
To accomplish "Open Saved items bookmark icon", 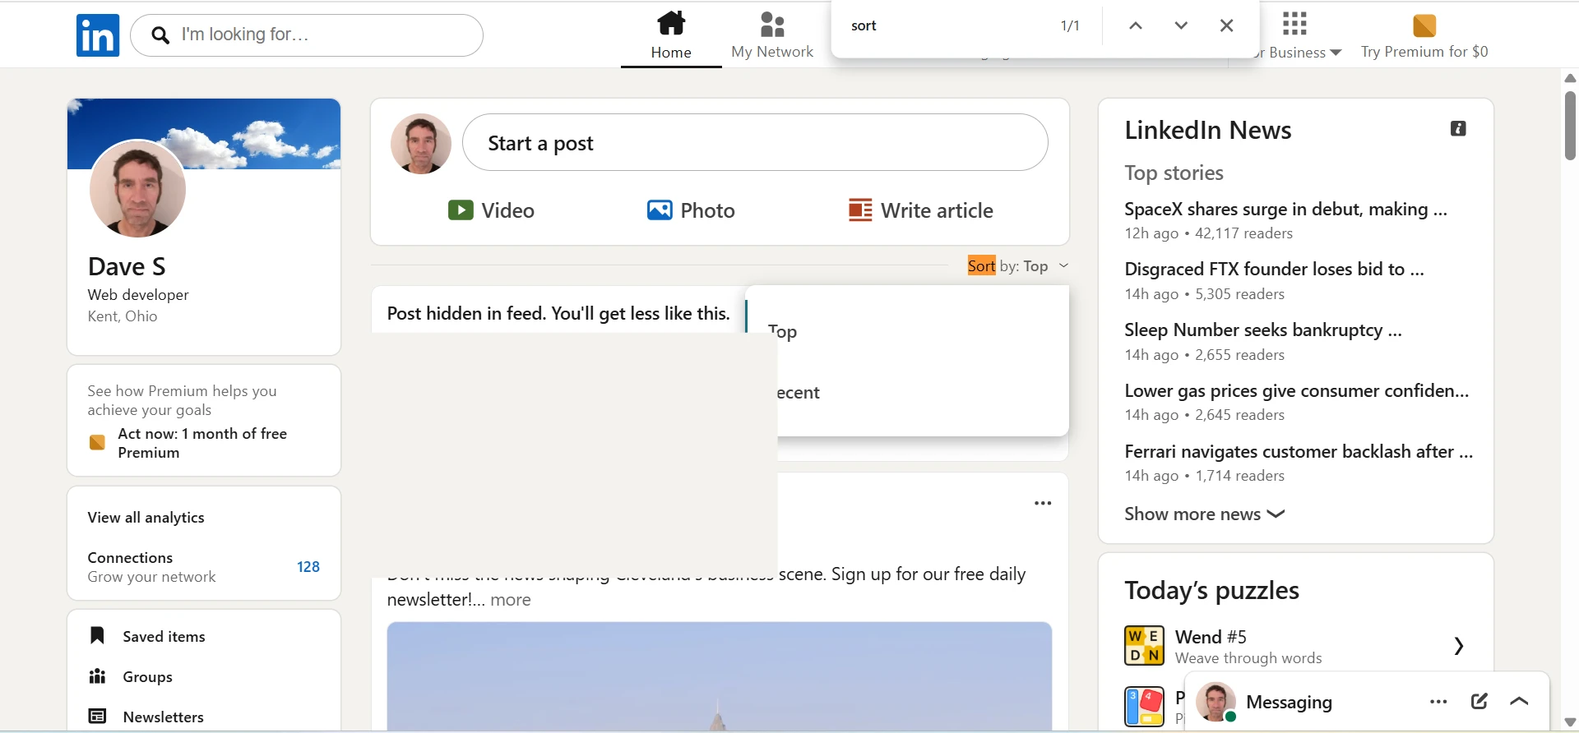I will pyautogui.click(x=97, y=636).
